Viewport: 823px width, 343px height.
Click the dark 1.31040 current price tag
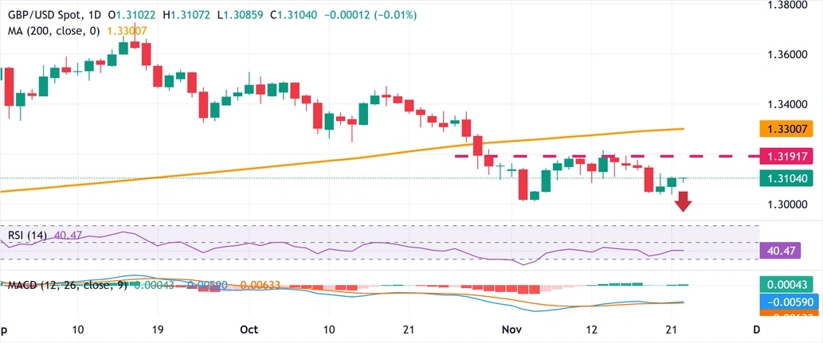(787, 178)
